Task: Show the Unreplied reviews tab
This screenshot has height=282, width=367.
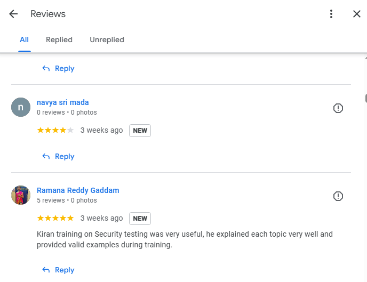Action: 107,40
